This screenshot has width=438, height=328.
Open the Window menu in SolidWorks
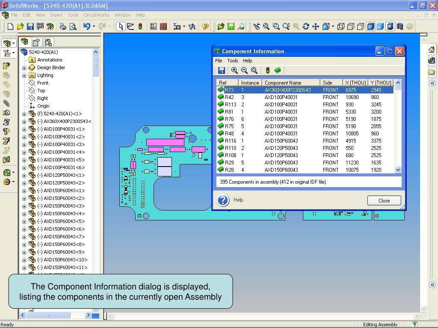[x=122, y=15]
